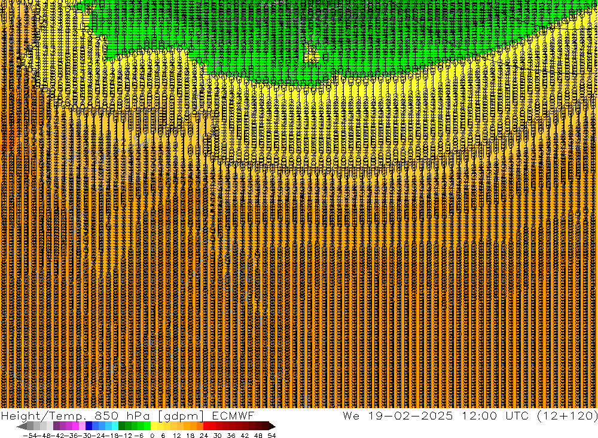Click the dark maroon right arrow of scale

(272, 426)
